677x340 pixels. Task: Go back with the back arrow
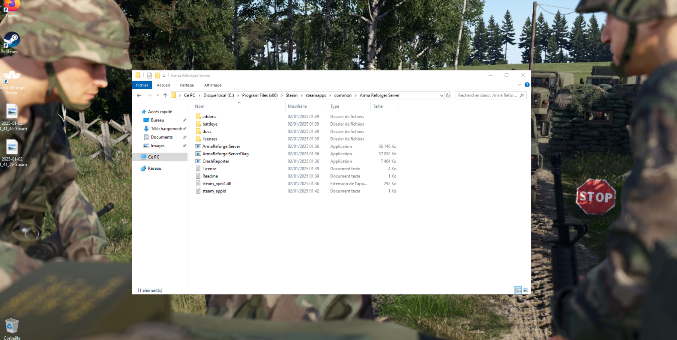(x=139, y=95)
